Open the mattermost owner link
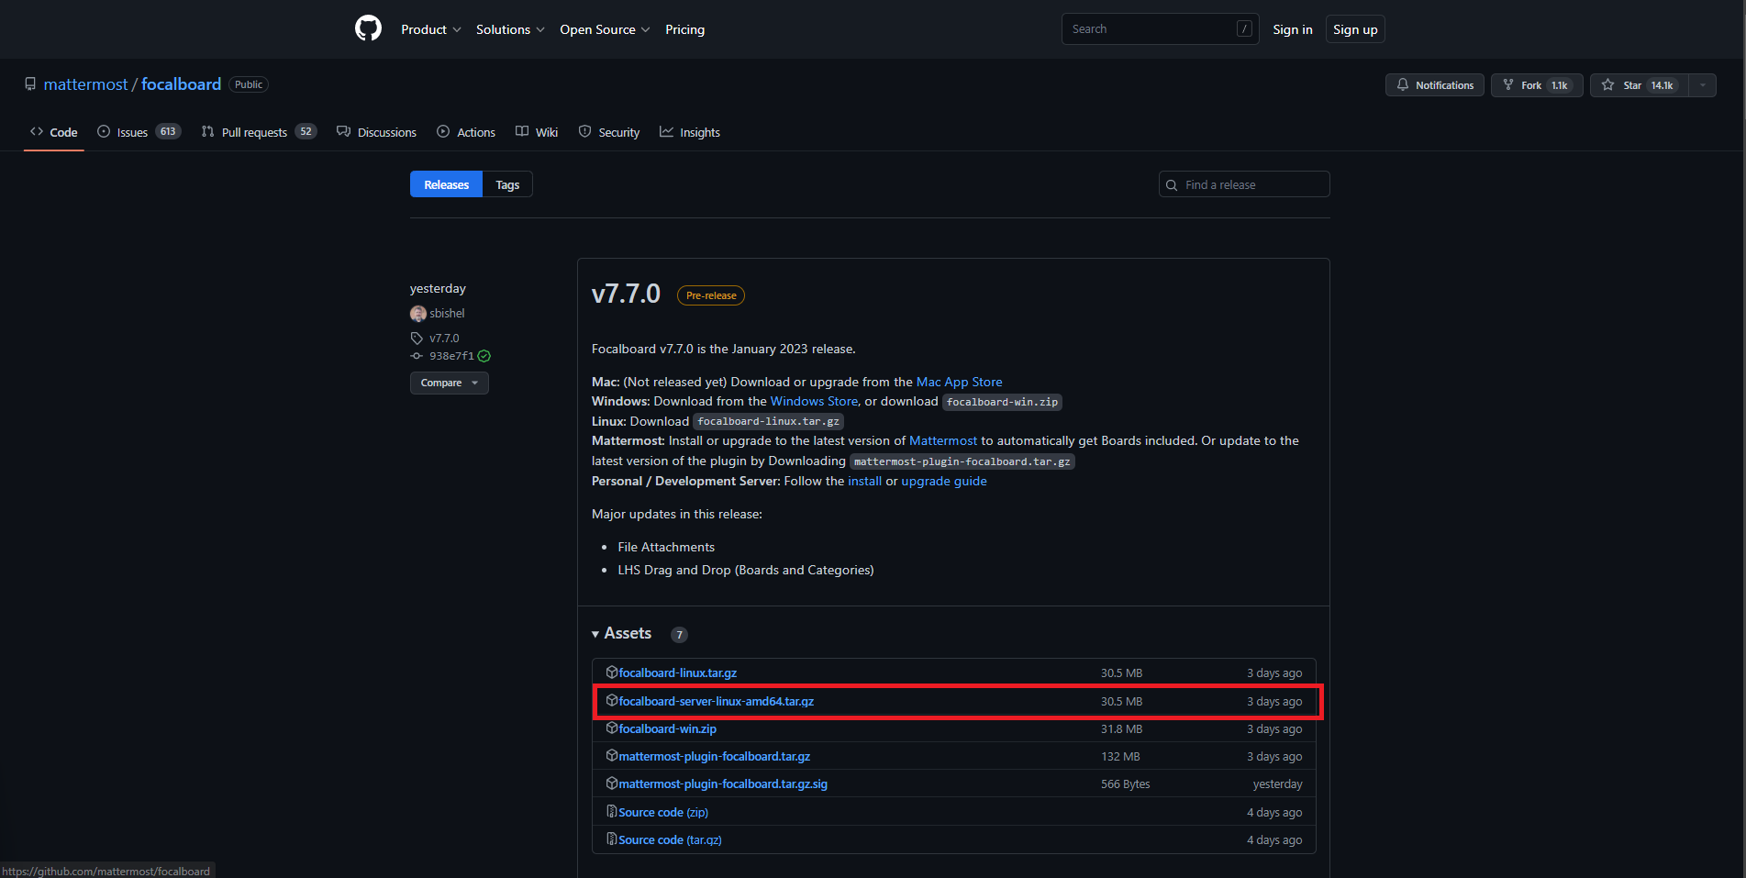1746x878 pixels. tap(85, 84)
